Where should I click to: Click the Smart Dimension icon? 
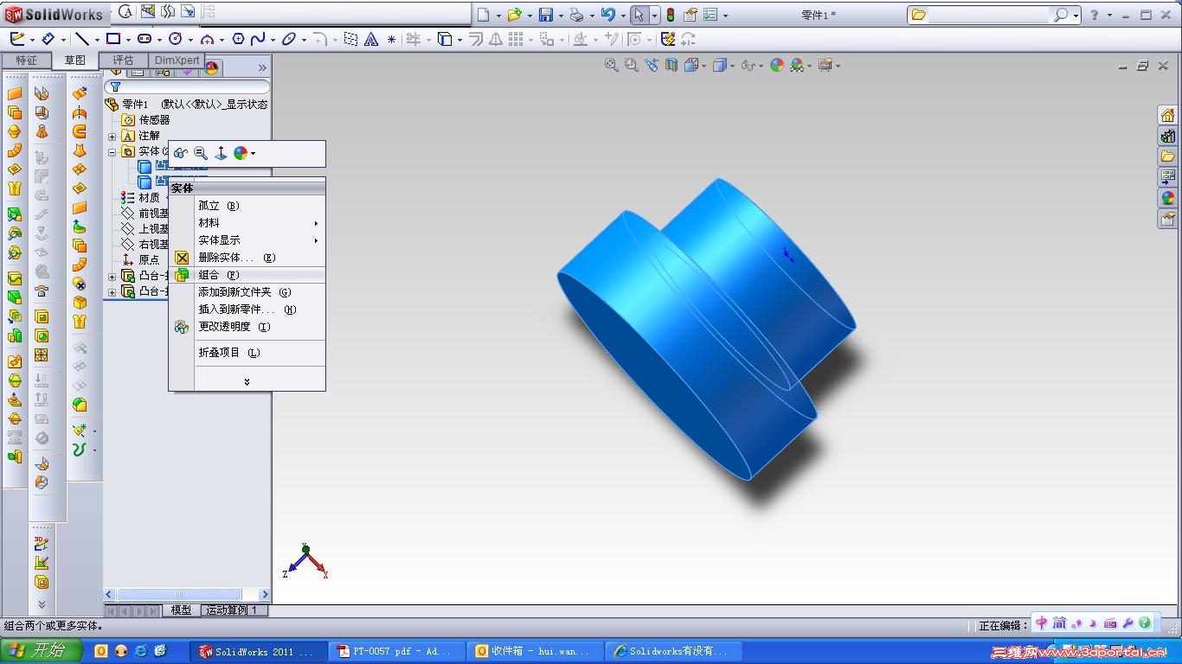(x=48, y=39)
